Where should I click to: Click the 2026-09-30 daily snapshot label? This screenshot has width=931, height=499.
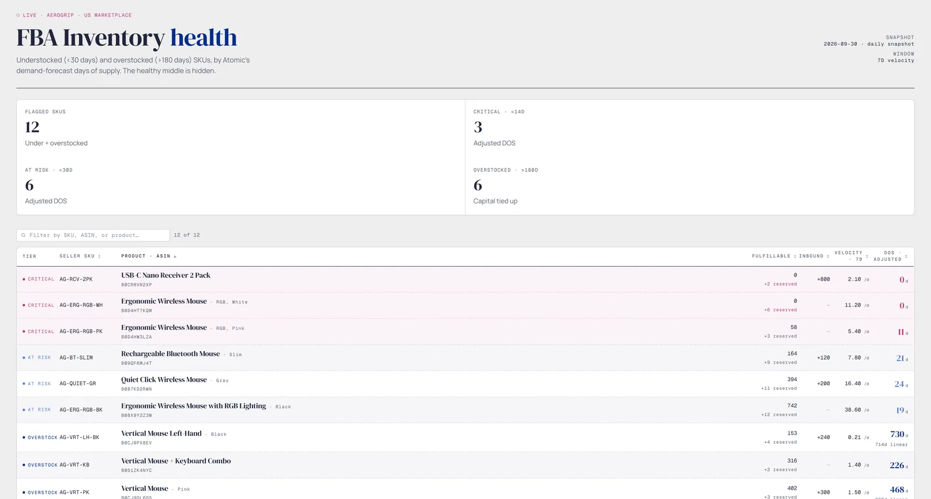(x=869, y=44)
